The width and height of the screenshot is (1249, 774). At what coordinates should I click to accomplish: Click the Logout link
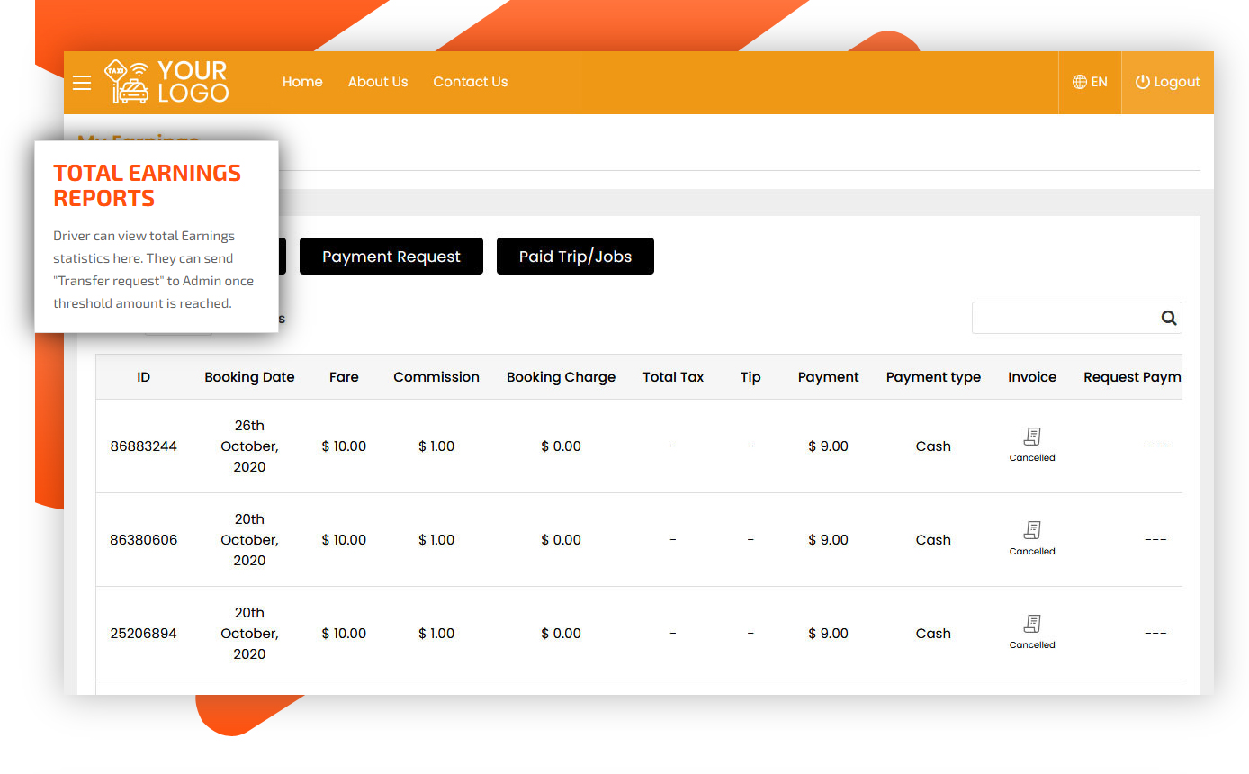coord(1168,82)
